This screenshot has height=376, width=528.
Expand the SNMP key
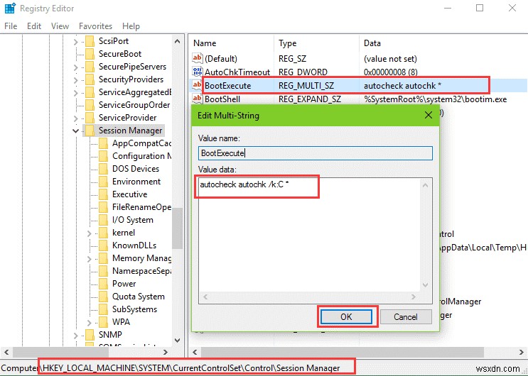tap(76, 336)
